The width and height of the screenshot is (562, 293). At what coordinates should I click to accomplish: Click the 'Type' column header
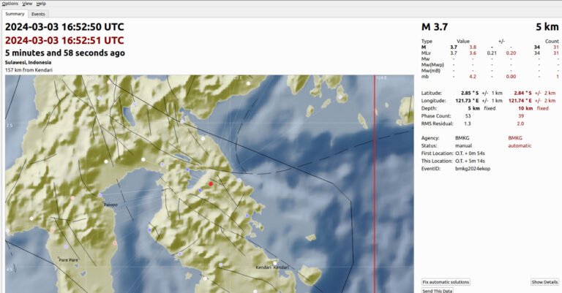(x=427, y=42)
